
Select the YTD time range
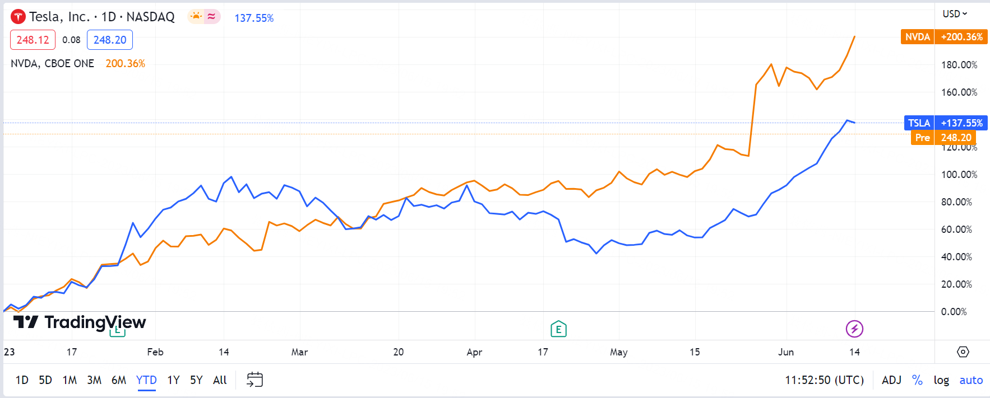click(x=146, y=380)
